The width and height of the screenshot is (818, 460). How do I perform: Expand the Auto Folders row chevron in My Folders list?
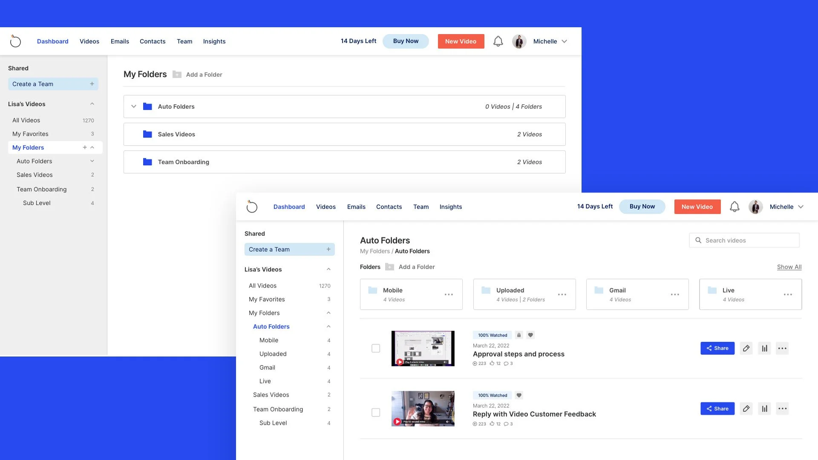pos(134,106)
